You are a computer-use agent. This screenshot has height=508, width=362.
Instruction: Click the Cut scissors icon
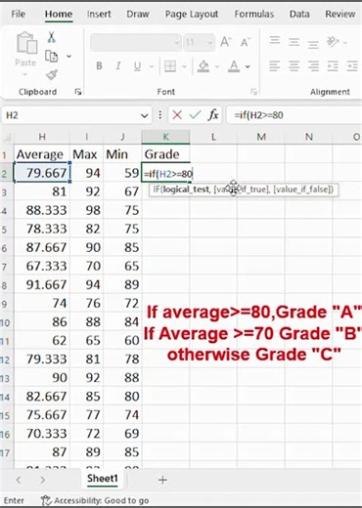[x=51, y=37]
